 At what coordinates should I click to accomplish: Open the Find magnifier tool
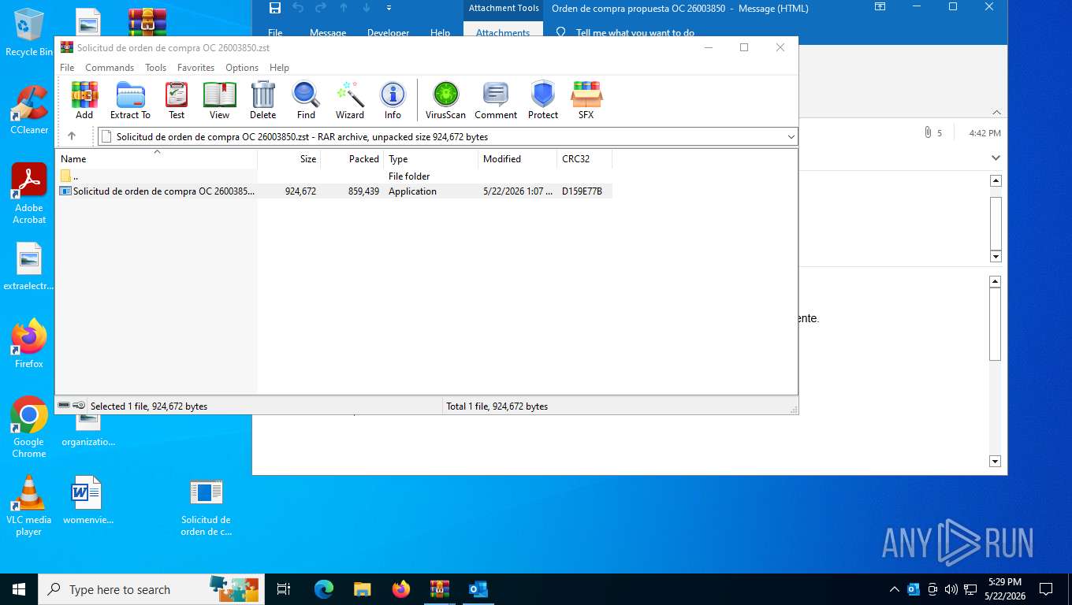306,100
